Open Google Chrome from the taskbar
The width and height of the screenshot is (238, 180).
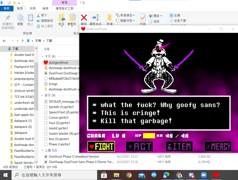pyautogui.click(x=129, y=175)
